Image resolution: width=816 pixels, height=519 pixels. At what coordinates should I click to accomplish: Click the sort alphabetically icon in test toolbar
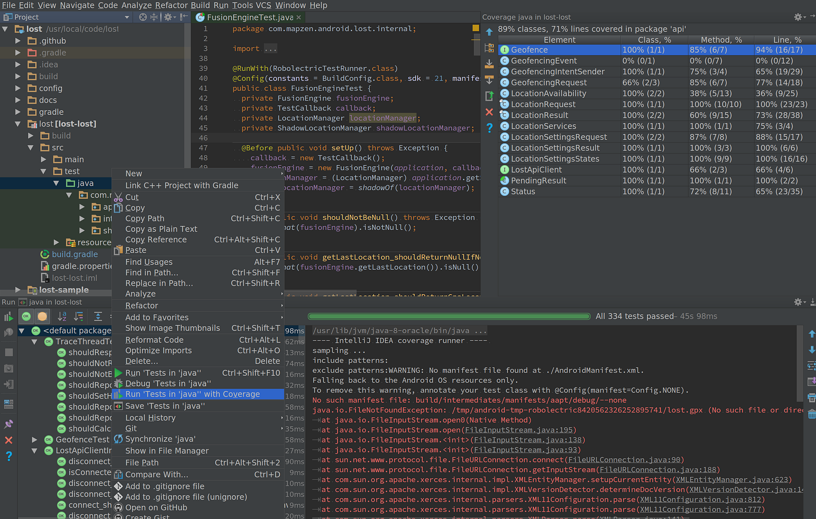(62, 317)
